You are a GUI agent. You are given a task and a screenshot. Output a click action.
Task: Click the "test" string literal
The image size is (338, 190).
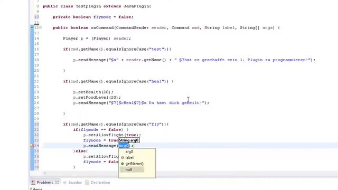tap(156, 49)
